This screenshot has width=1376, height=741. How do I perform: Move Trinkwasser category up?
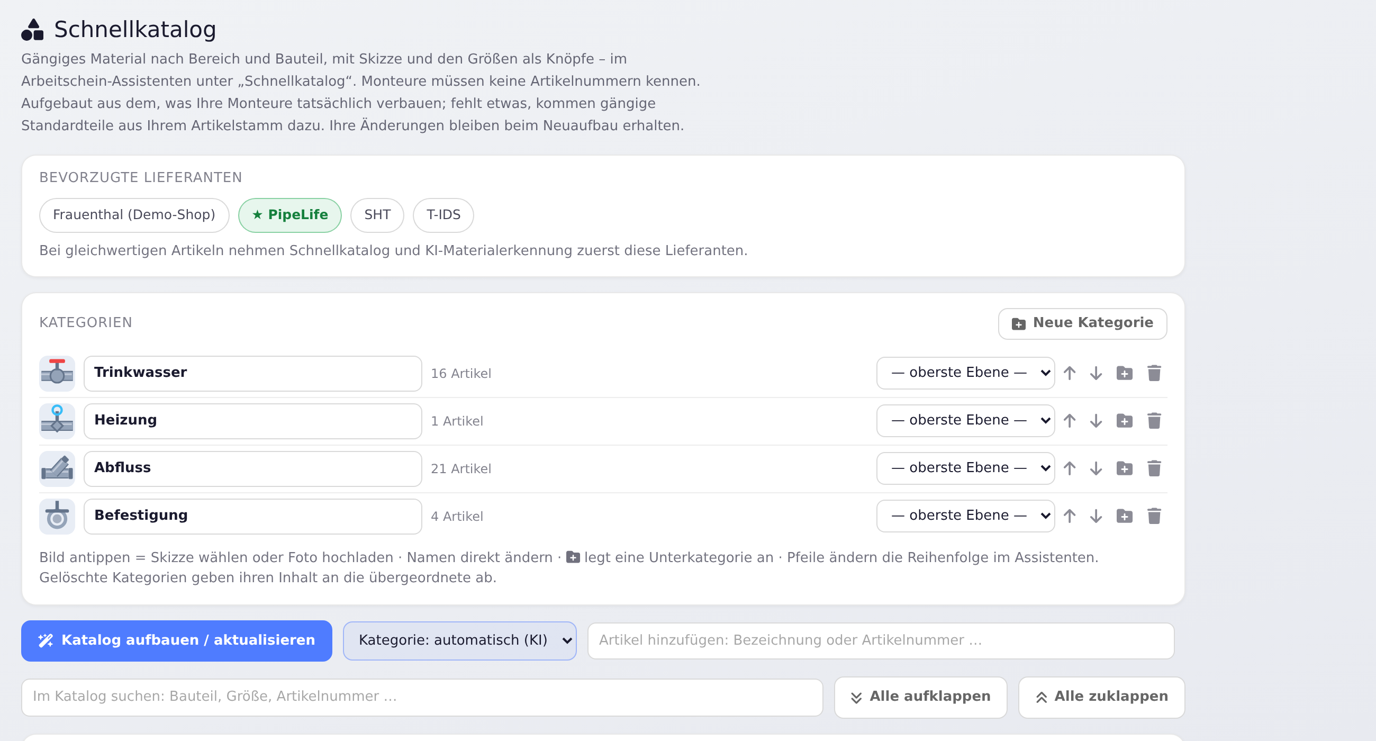[1070, 373]
